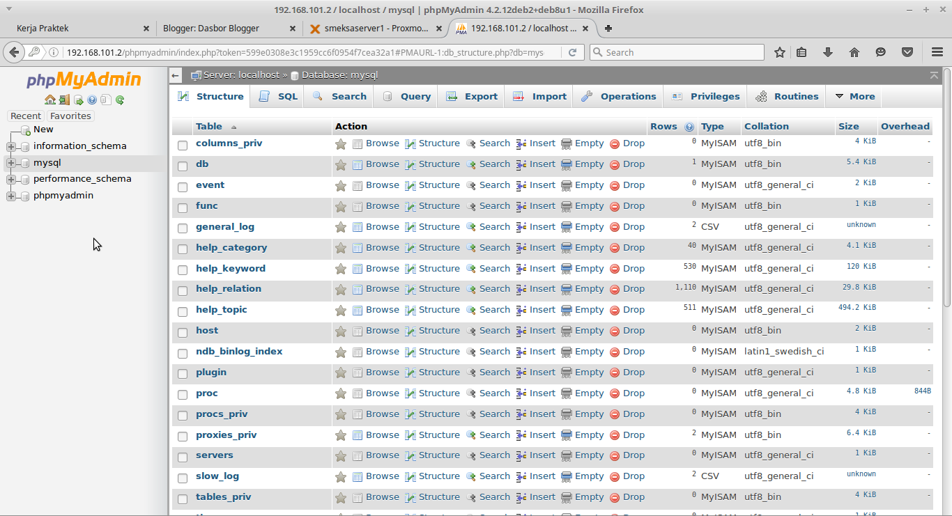The width and height of the screenshot is (952, 516).
Task: Expand the phpmyadmin database tree node
Action: [10, 196]
